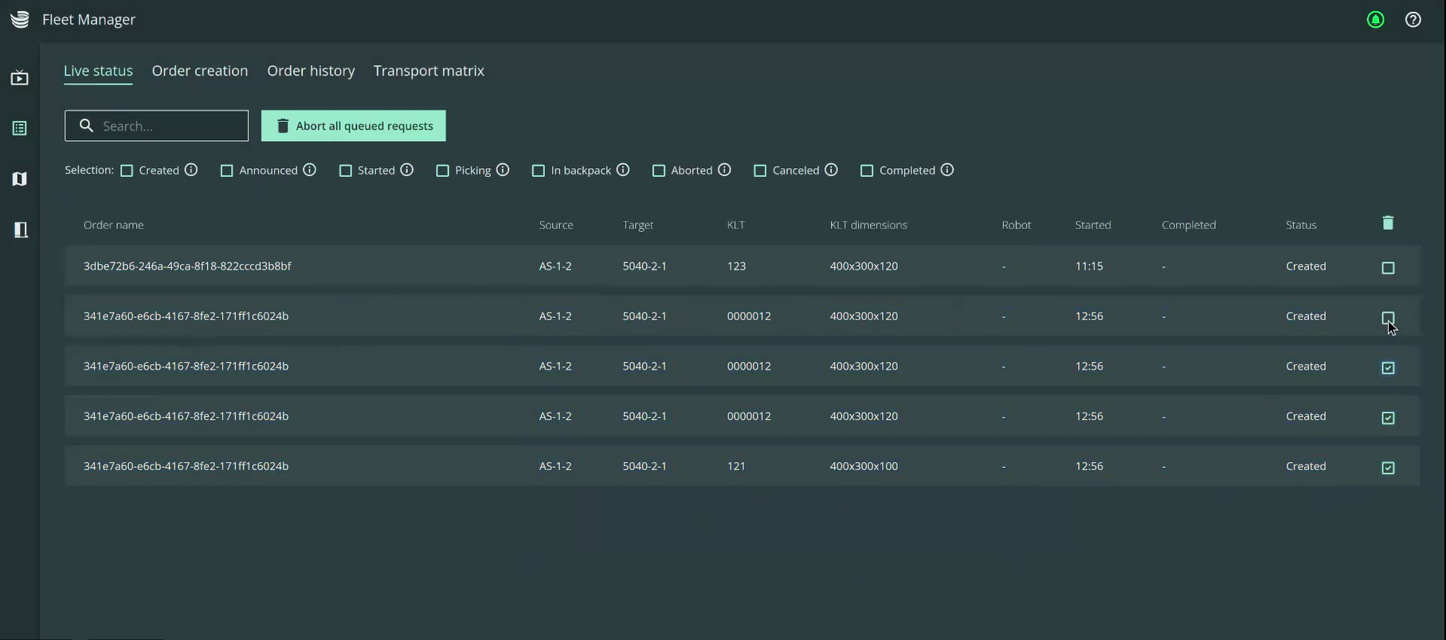Image resolution: width=1446 pixels, height=640 pixels.
Task: Open the Transport matrix tab
Action: pos(429,71)
